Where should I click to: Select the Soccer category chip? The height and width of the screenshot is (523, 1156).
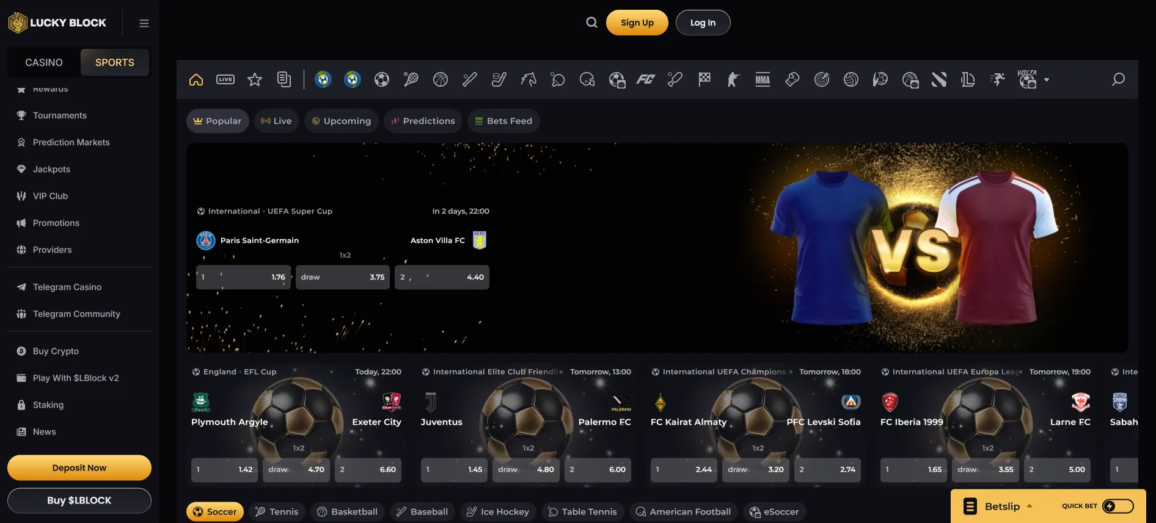pos(215,511)
